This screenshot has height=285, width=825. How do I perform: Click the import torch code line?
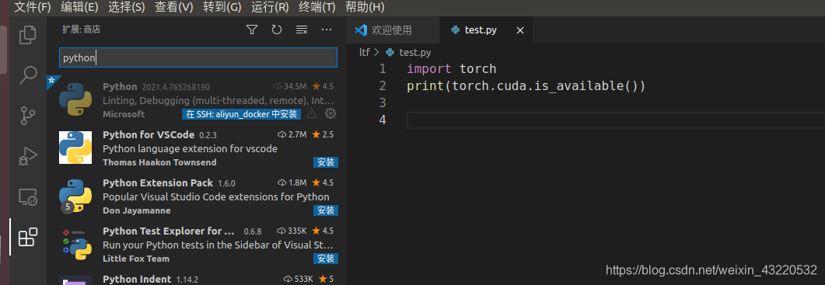pos(452,69)
